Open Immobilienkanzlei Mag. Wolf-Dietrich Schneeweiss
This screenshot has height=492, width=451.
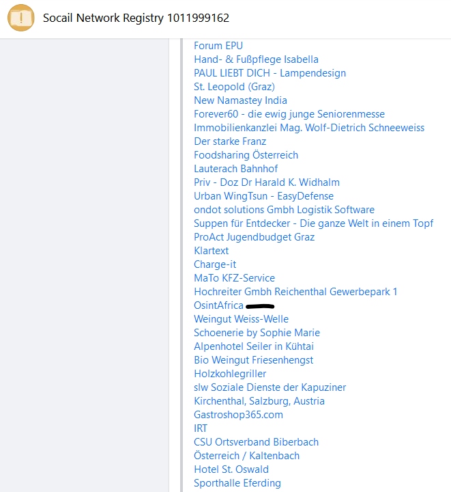(x=308, y=128)
